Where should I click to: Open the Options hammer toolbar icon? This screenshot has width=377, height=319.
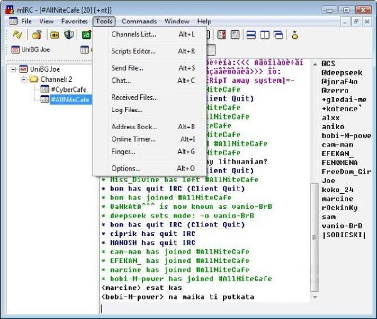click(x=37, y=35)
